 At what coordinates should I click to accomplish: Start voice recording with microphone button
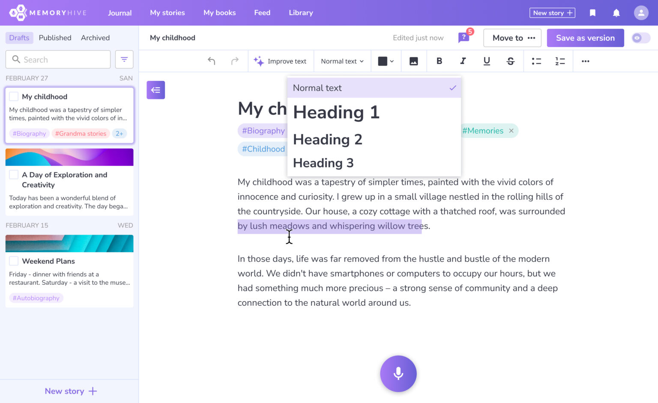click(x=398, y=373)
